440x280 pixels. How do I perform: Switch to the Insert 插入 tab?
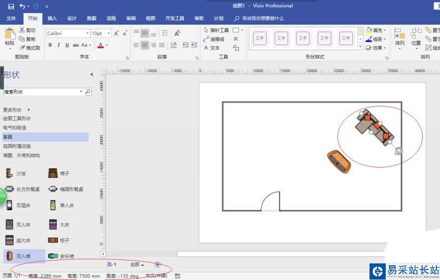pos(52,18)
